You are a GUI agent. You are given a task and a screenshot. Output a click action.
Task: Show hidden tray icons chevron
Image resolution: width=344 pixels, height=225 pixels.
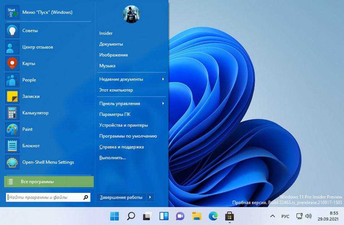click(x=273, y=216)
